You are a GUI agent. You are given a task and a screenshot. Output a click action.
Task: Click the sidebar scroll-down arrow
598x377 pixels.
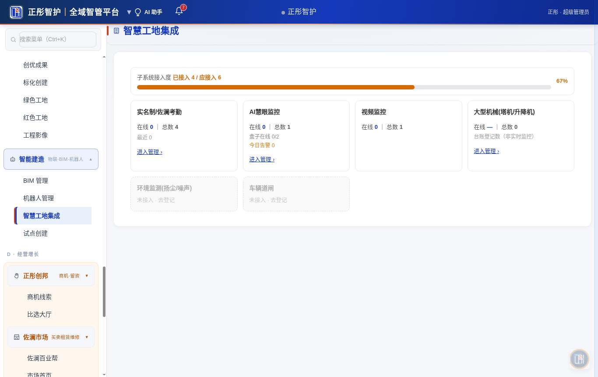(x=104, y=374)
